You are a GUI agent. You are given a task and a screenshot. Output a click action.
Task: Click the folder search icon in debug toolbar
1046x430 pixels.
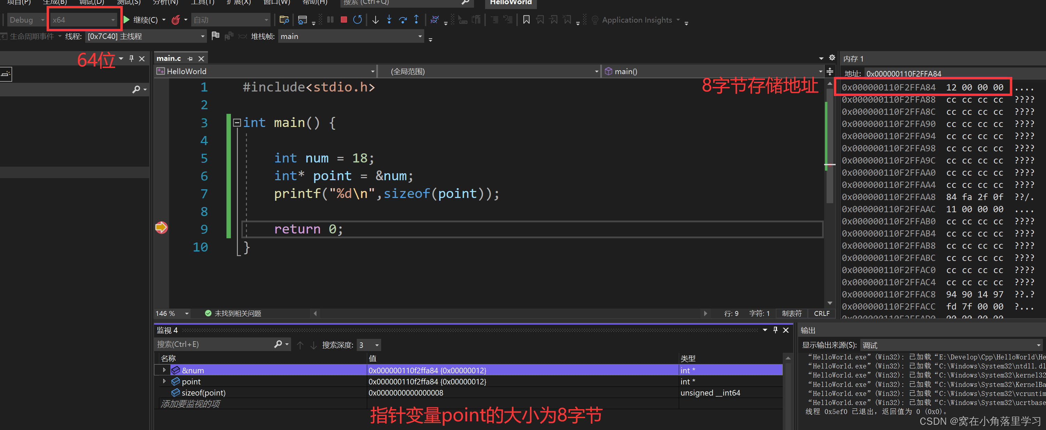click(284, 19)
